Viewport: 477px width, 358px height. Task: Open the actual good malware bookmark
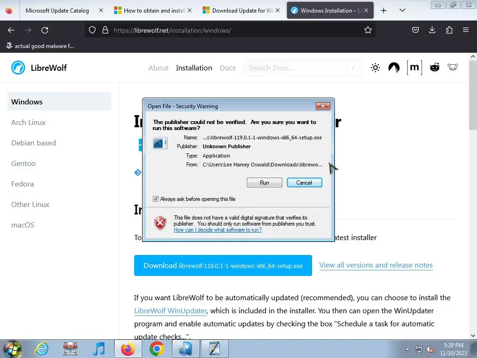[40, 46]
